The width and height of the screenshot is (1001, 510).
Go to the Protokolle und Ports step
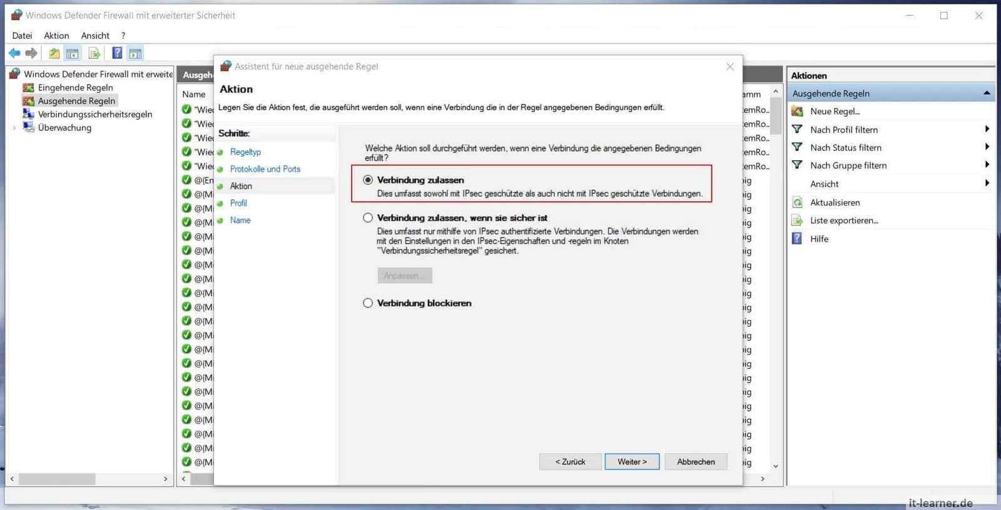click(265, 169)
